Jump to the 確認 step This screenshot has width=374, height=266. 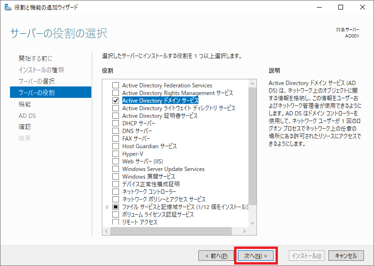click(x=25, y=127)
